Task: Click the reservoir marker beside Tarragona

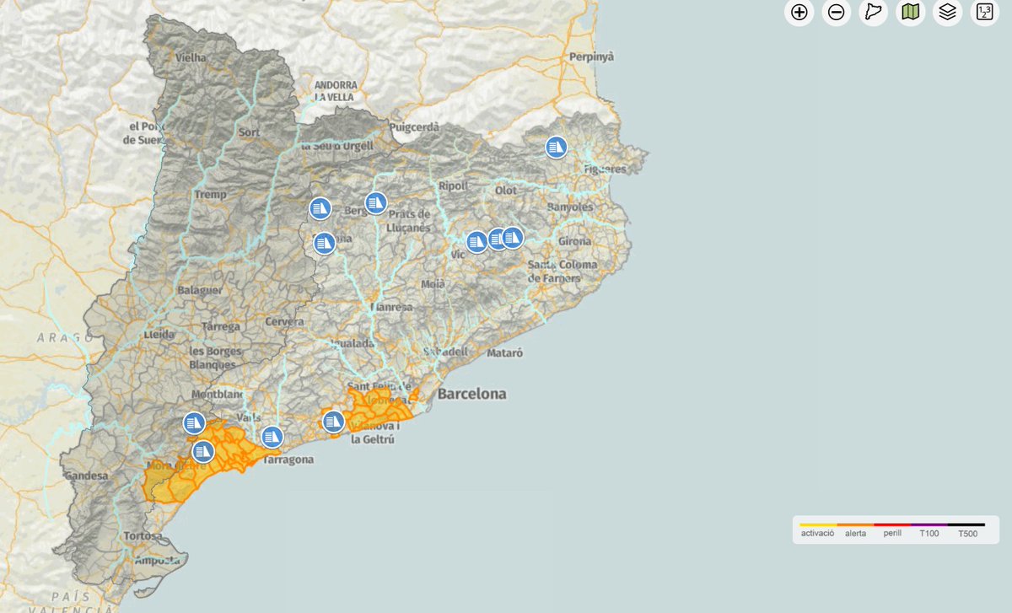Action: point(271,437)
